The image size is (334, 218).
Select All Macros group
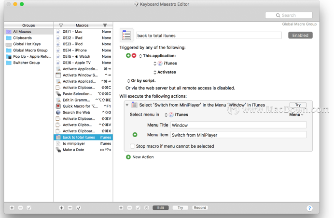28,32
